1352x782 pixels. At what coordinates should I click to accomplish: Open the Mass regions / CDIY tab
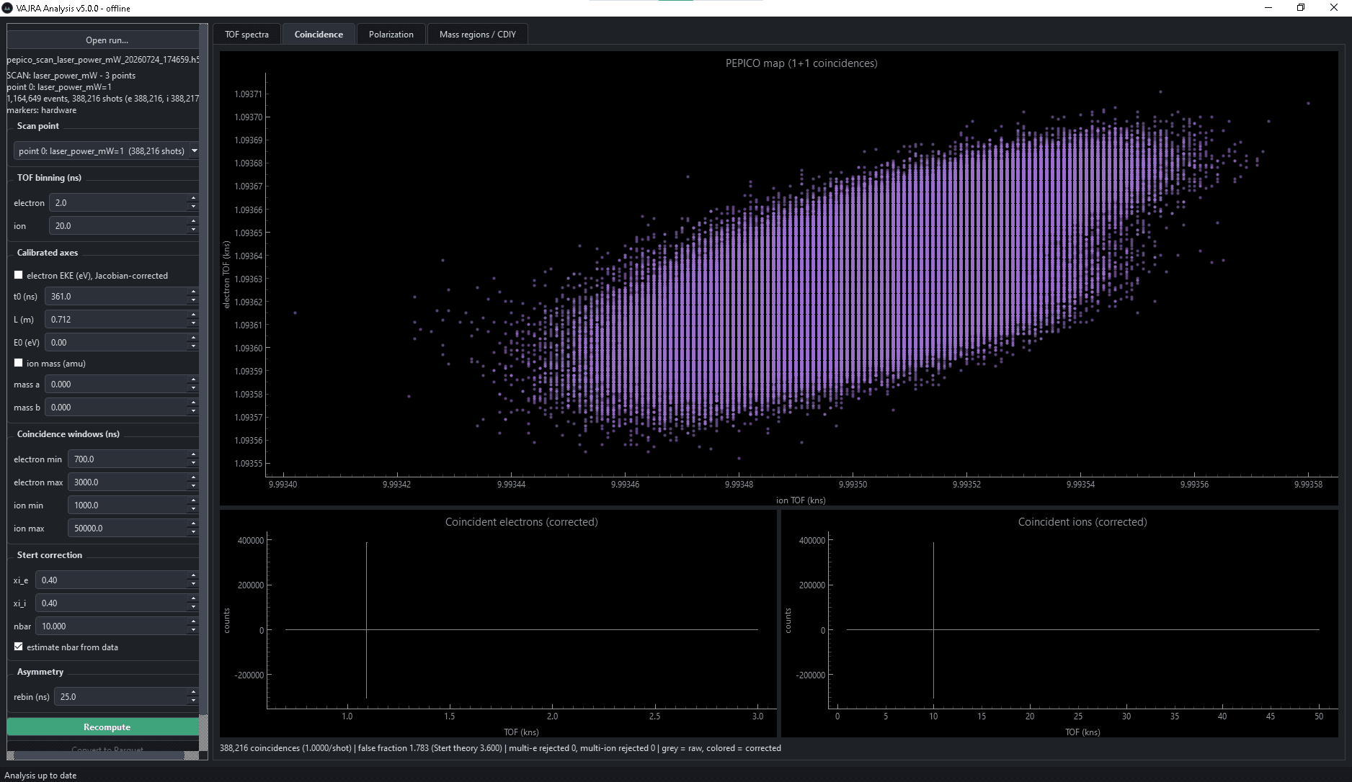click(478, 35)
